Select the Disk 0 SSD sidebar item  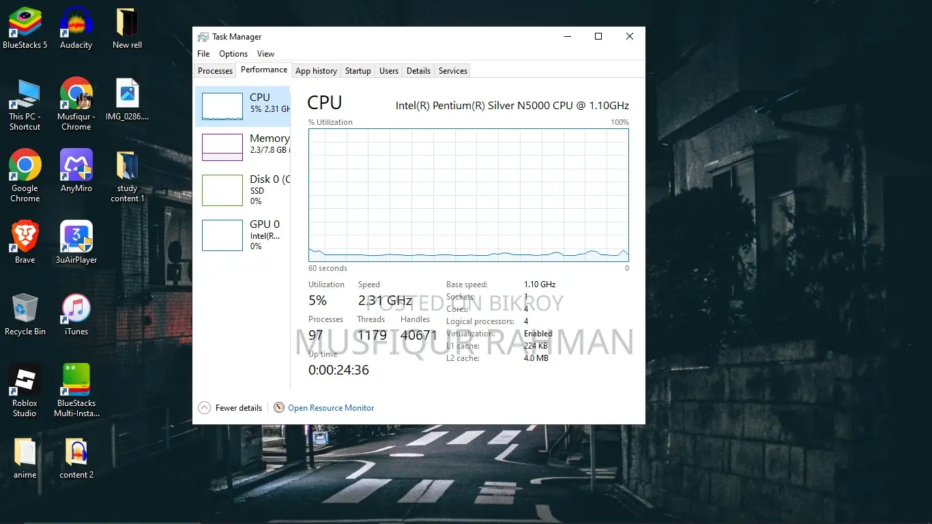click(x=243, y=190)
